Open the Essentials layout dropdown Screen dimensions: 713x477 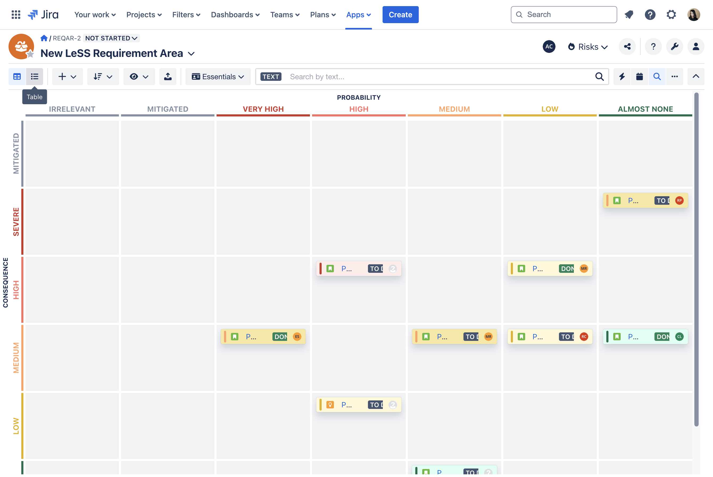point(218,77)
